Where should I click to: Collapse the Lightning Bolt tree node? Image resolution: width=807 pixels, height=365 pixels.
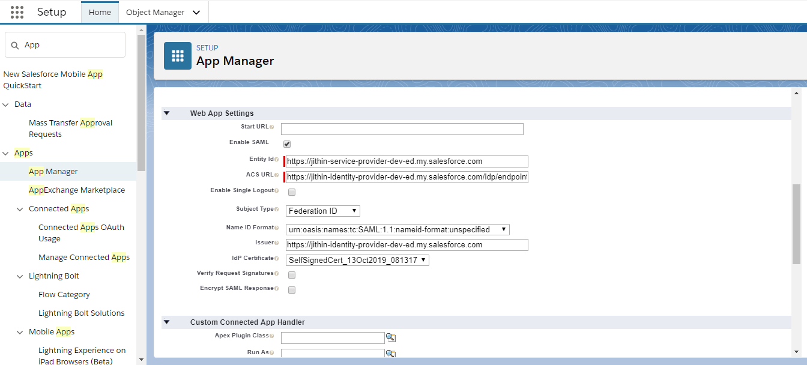coord(20,276)
